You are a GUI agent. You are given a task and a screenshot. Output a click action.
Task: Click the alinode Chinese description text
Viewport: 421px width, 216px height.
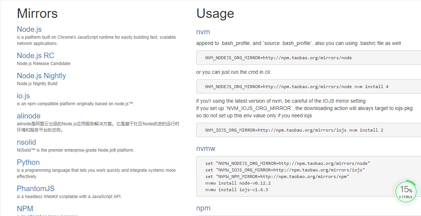98,127
